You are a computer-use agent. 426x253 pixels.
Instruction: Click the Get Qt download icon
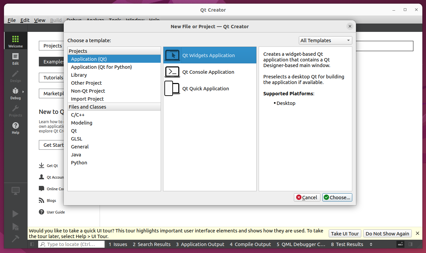point(42,165)
